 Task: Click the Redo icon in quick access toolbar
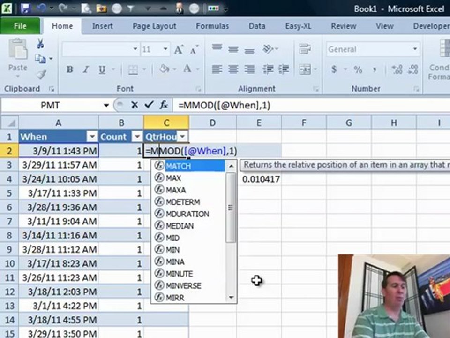coord(63,8)
